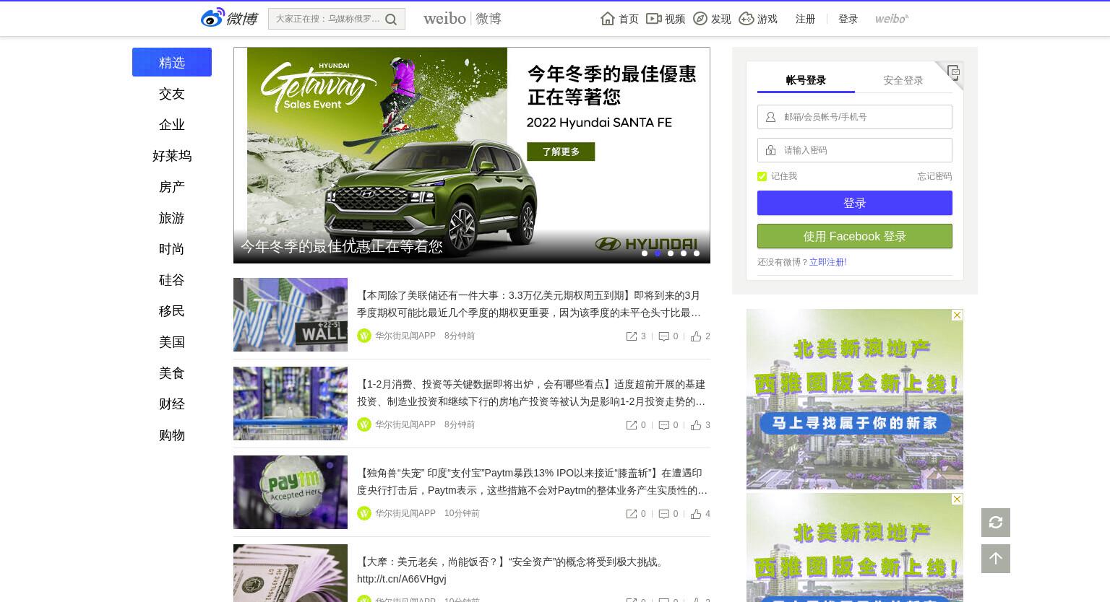
Task: Select 移民 category in sidebar
Action: (x=172, y=311)
